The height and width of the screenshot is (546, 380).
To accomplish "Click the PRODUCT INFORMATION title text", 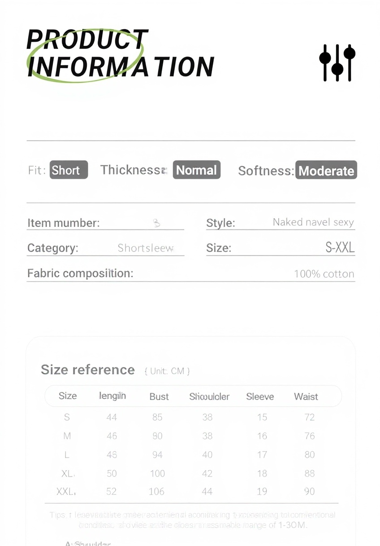I will click(120, 53).
